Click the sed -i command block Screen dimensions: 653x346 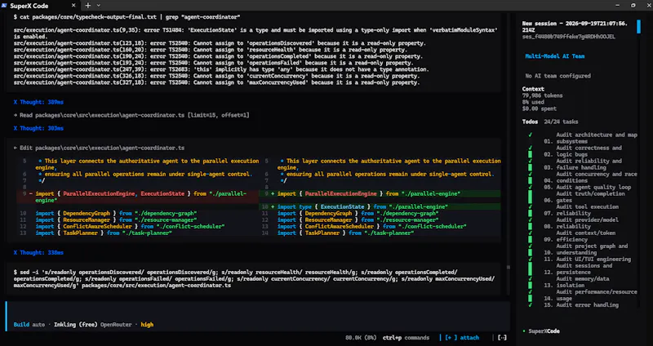coord(254,279)
